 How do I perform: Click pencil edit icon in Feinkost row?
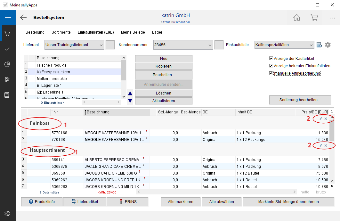[x=321, y=119]
